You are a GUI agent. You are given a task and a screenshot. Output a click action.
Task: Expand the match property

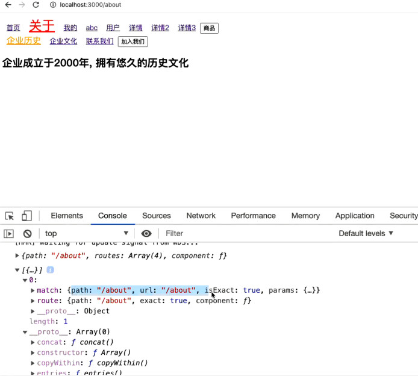[x=33, y=290]
